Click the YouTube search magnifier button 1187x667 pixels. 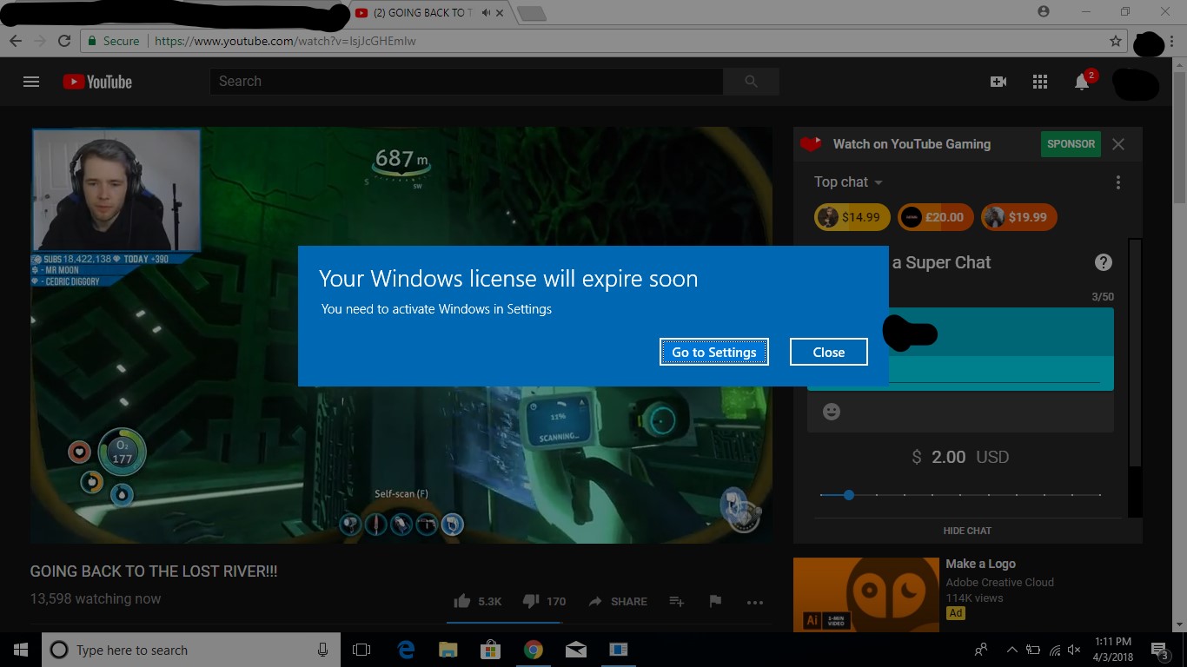[x=752, y=82]
